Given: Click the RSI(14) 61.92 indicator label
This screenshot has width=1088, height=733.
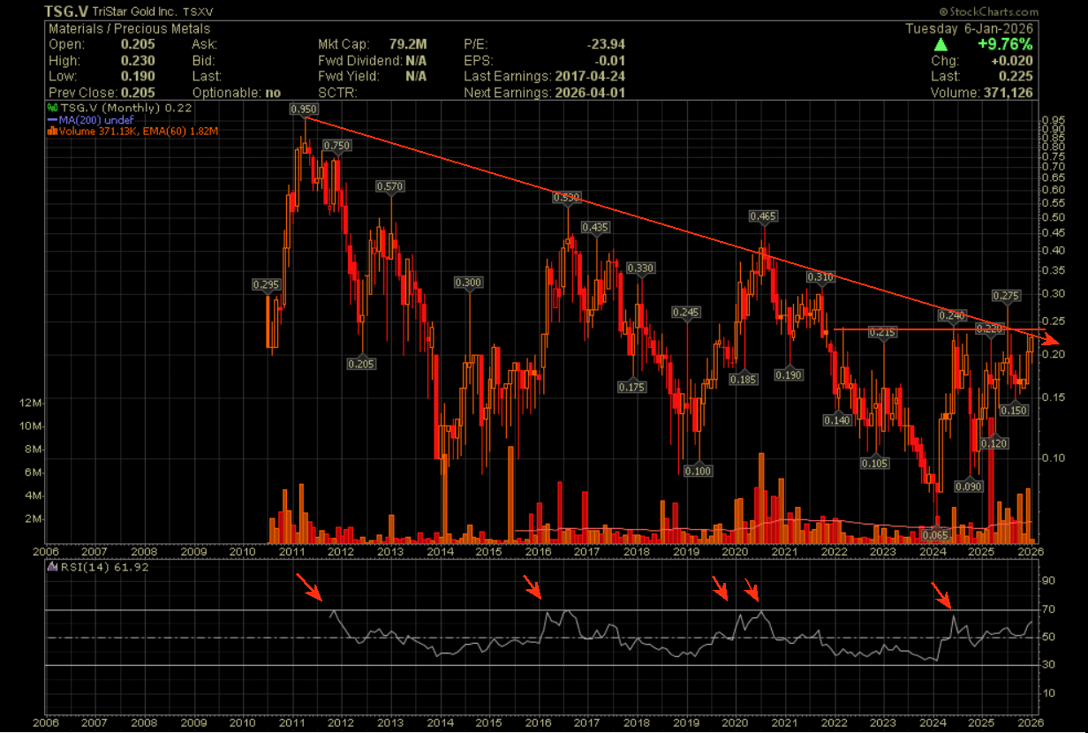Looking at the screenshot, I should pyautogui.click(x=104, y=567).
